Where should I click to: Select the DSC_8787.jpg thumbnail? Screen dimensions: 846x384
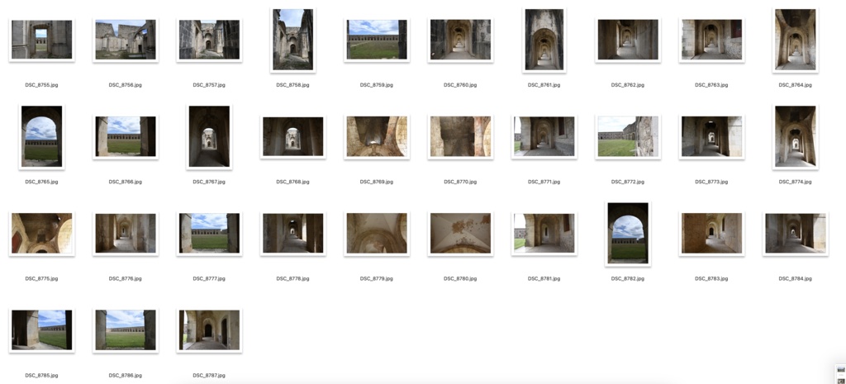(209, 329)
